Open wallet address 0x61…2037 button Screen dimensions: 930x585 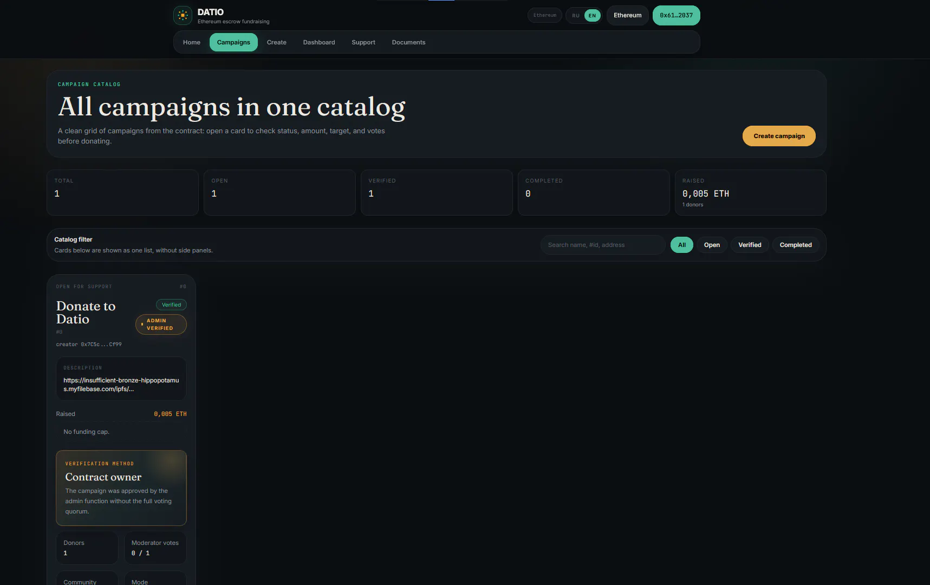pos(677,15)
